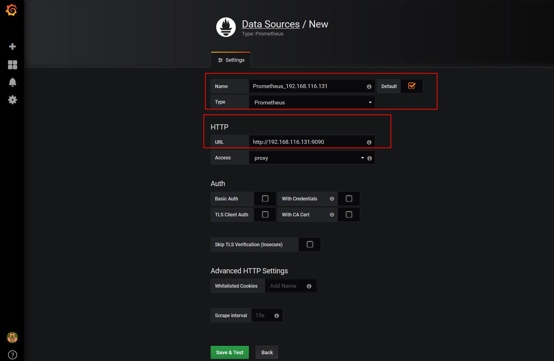Enable the Basic Auth checkbox
This screenshot has height=361, width=554.
[x=265, y=198]
